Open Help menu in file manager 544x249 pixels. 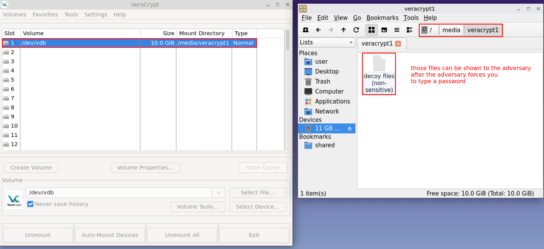click(x=430, y=18)
